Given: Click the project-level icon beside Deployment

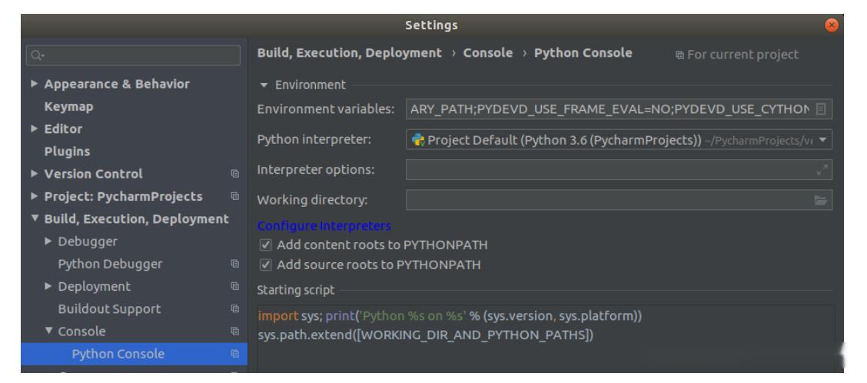Looking at the screenshot, I should click(234, 287).
